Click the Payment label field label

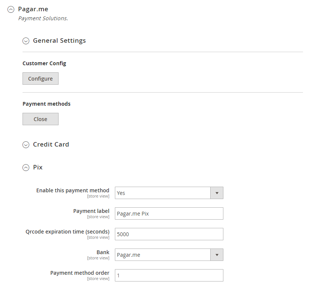click(91, 211)
